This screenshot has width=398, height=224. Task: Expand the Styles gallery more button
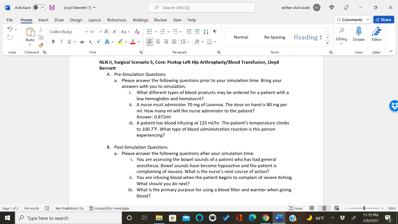pos(327,44)
